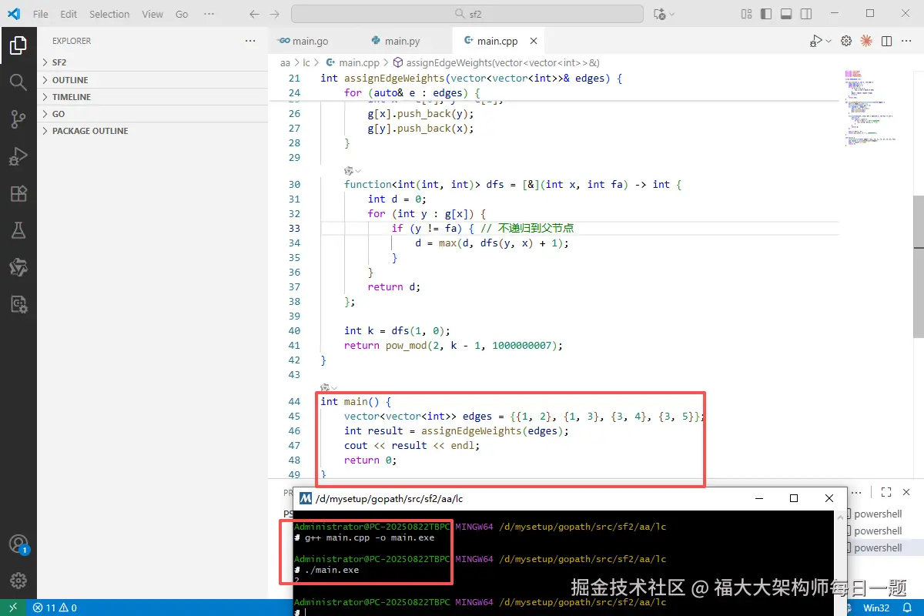Open the Search view in activity bar

[18, 82]
